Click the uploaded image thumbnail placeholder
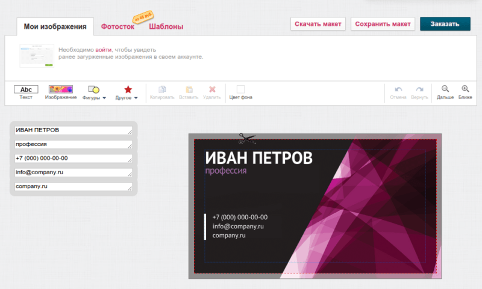 tap(37, 56)
